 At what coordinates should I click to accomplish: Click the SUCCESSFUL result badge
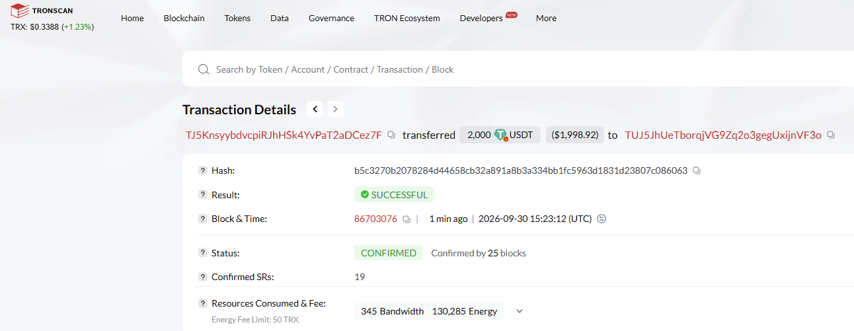[395, 195]
